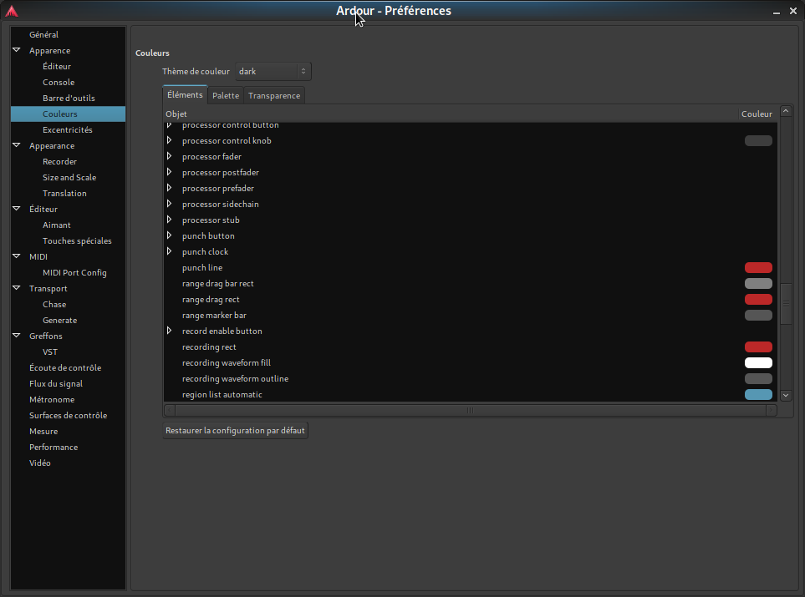
Task: Open the Generate preferences page
Action: click(x=59, y=320)
